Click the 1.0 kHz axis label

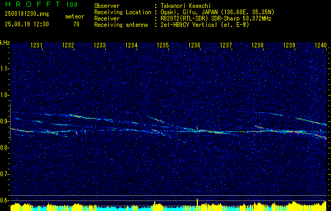click(4, 95)
